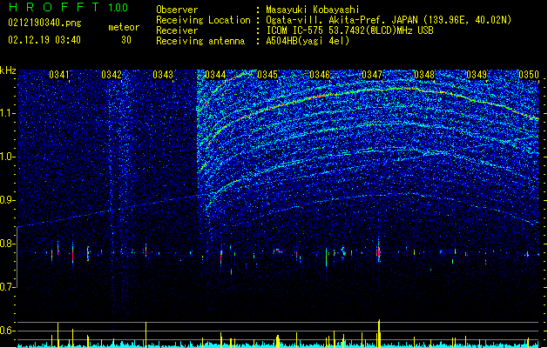Viewport: 548px width, 348px height.
Task: Click the meteor count value 30
Action: 126,40
